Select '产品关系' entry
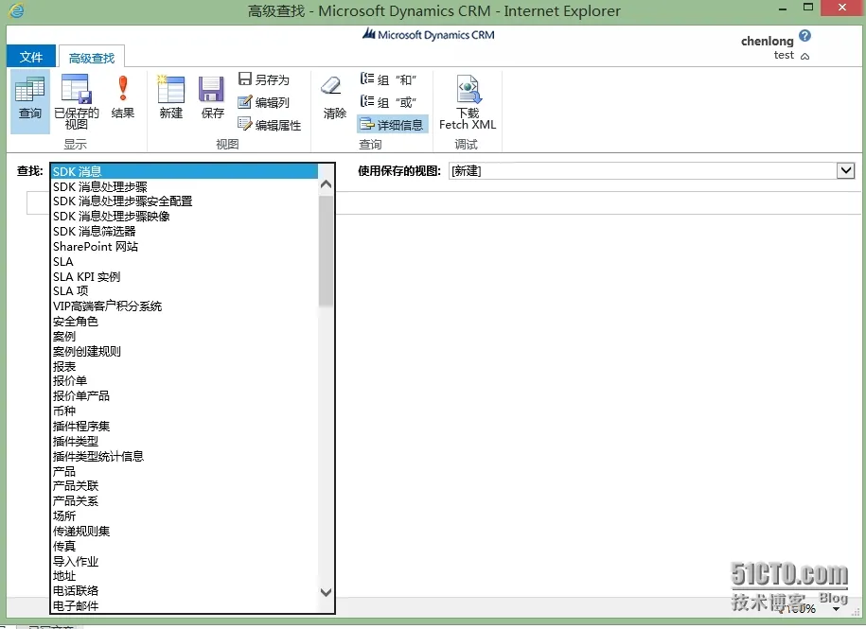The image size is (866, 629). (185, 501)
